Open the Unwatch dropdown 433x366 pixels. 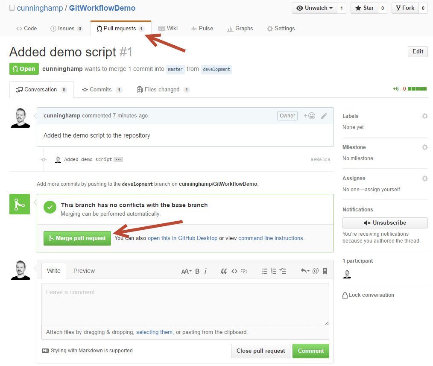click(x=314, y=8)
